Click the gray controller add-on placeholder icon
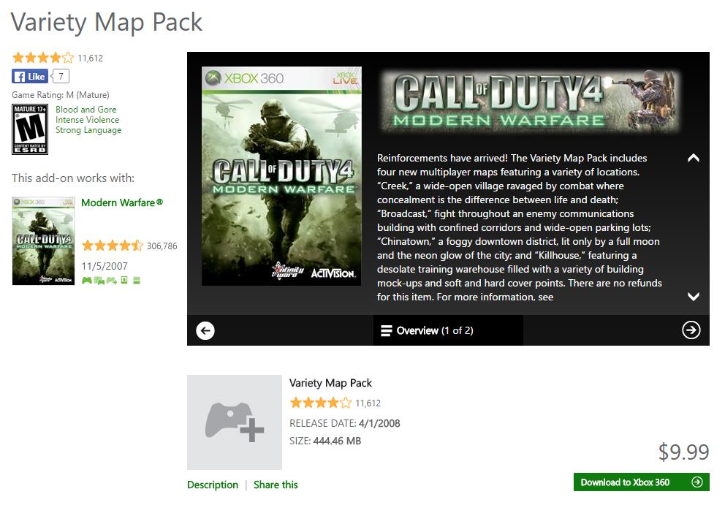The image size is (725, 505). [235, 422]
